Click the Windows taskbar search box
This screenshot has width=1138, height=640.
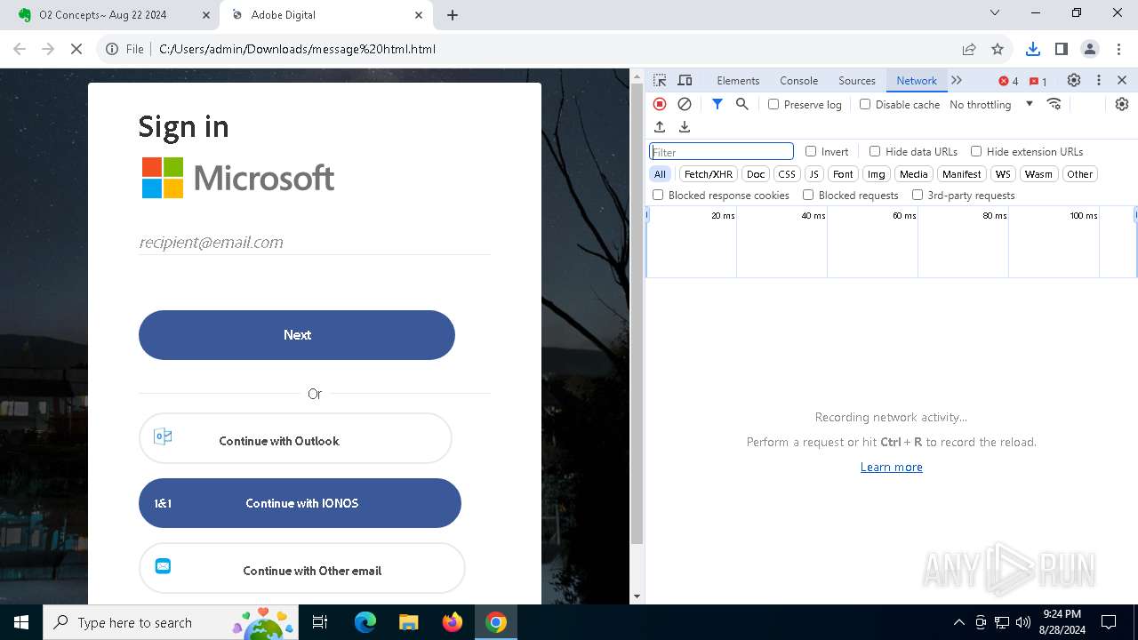coord(170,622)
